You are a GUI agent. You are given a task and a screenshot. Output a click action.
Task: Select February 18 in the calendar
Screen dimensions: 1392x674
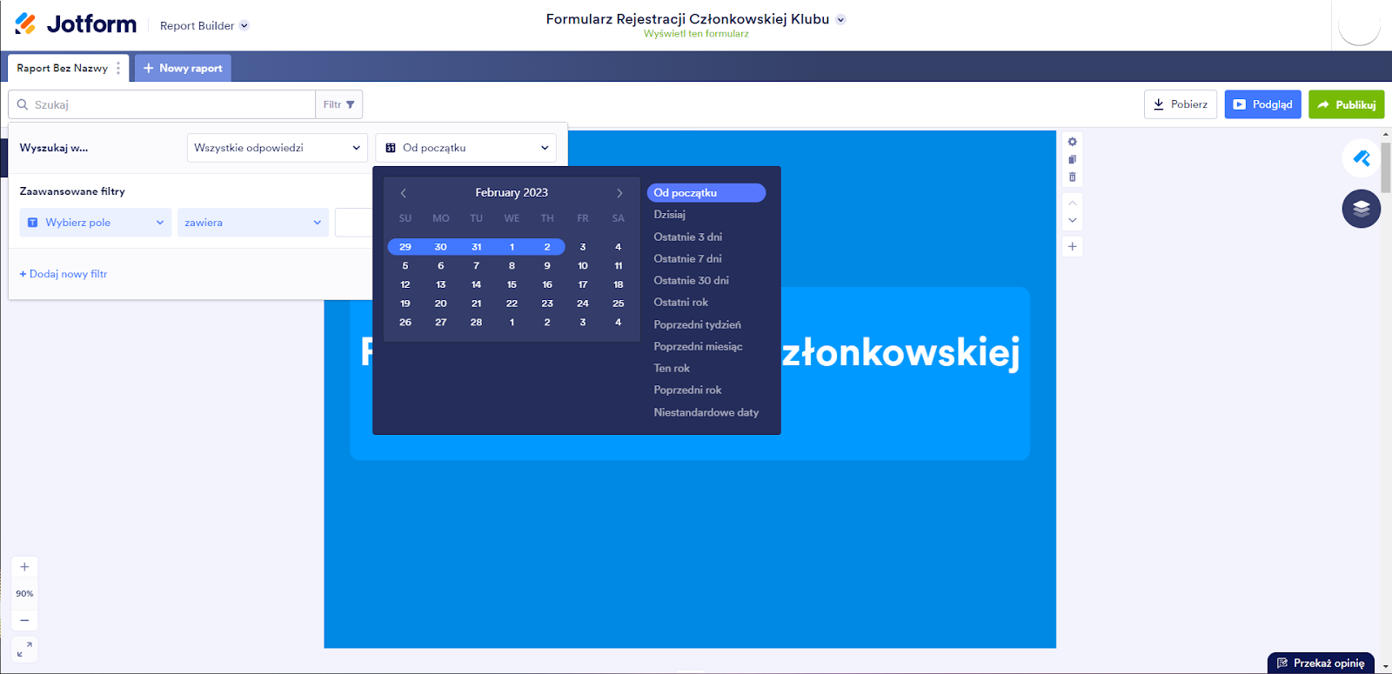click(619, 284)
